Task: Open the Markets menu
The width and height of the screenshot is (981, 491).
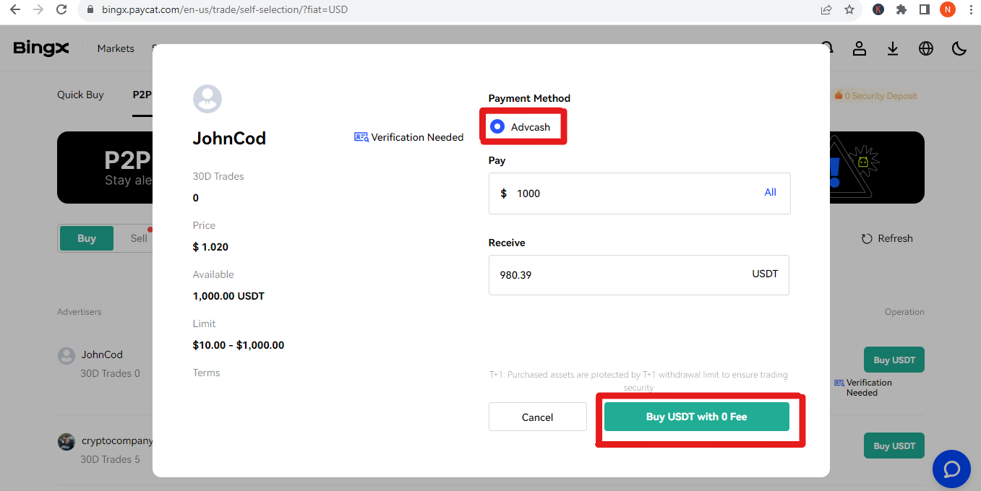Action: pyautogui.click(x=116, y=48)
